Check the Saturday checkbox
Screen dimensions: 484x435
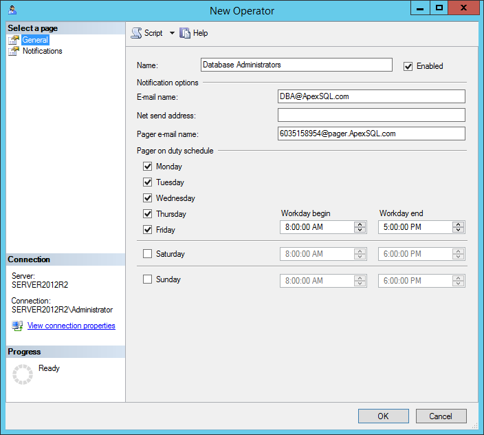click(x=148, y=254)
